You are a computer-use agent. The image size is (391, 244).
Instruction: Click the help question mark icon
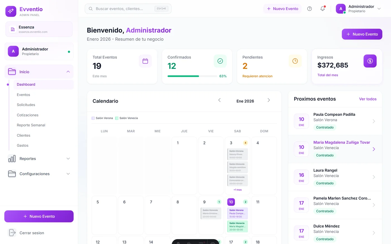pos(309,9)
